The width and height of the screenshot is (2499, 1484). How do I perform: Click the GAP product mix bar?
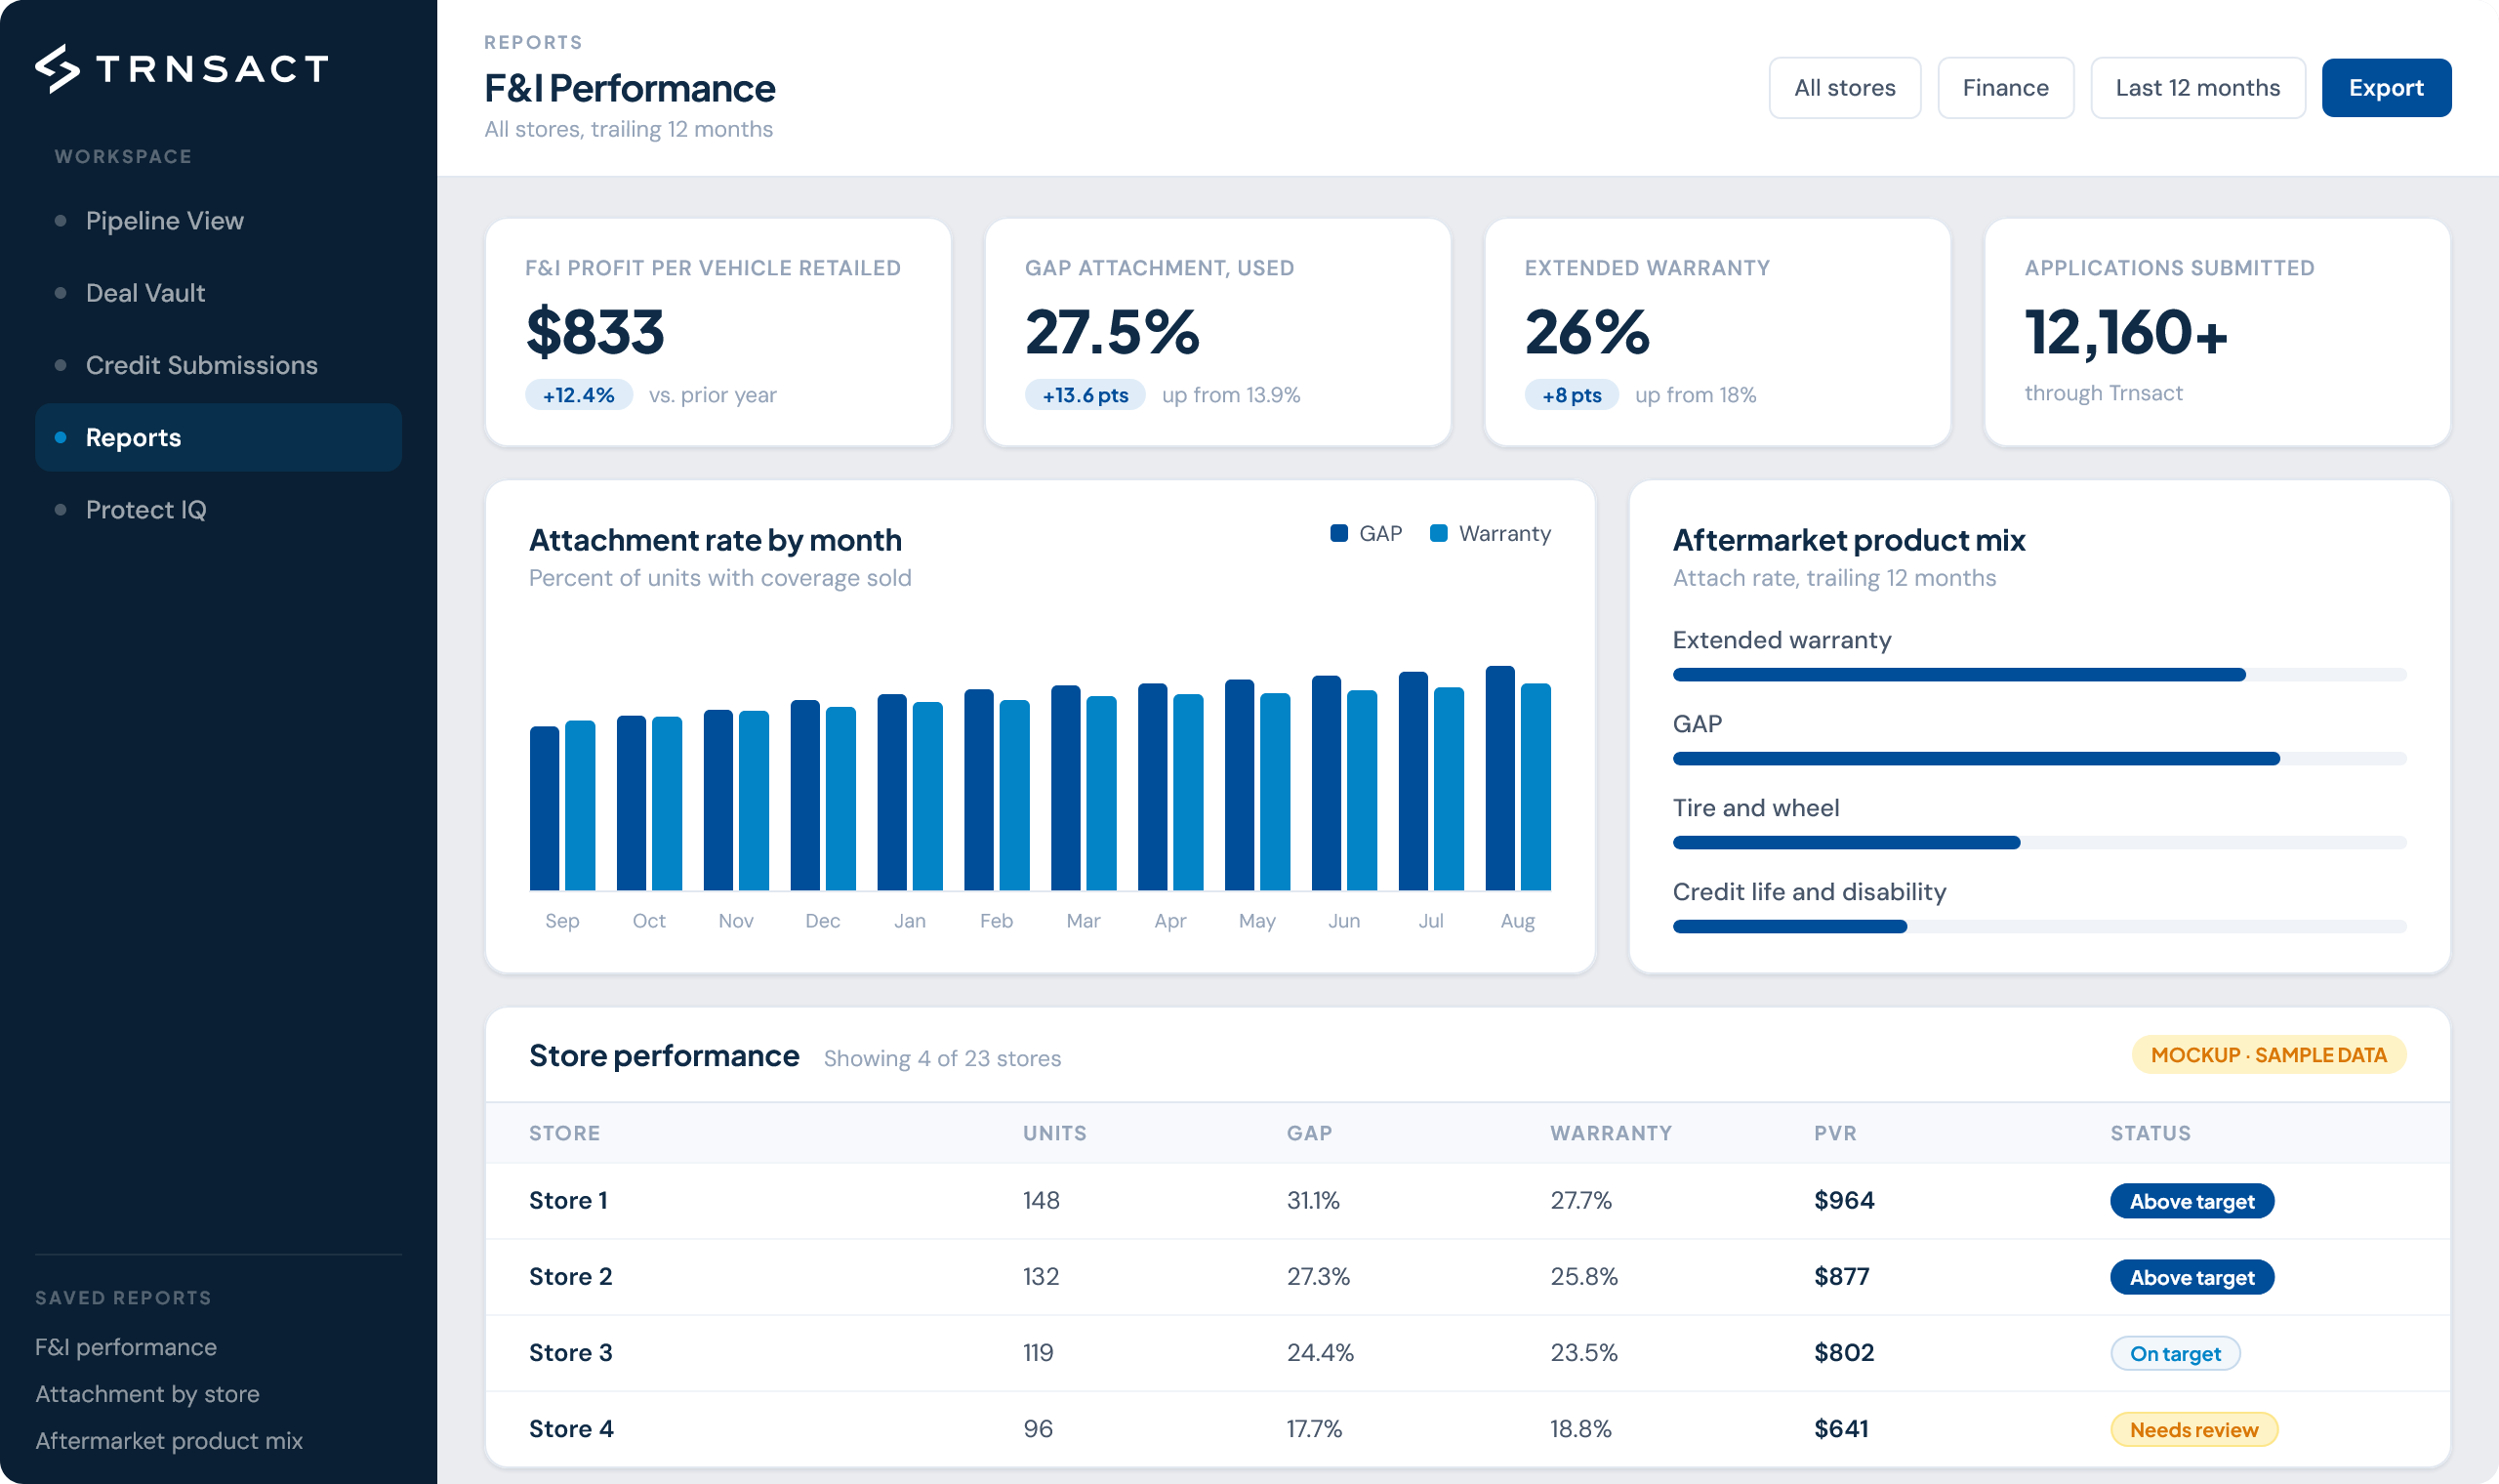[x=2039, y=759]
